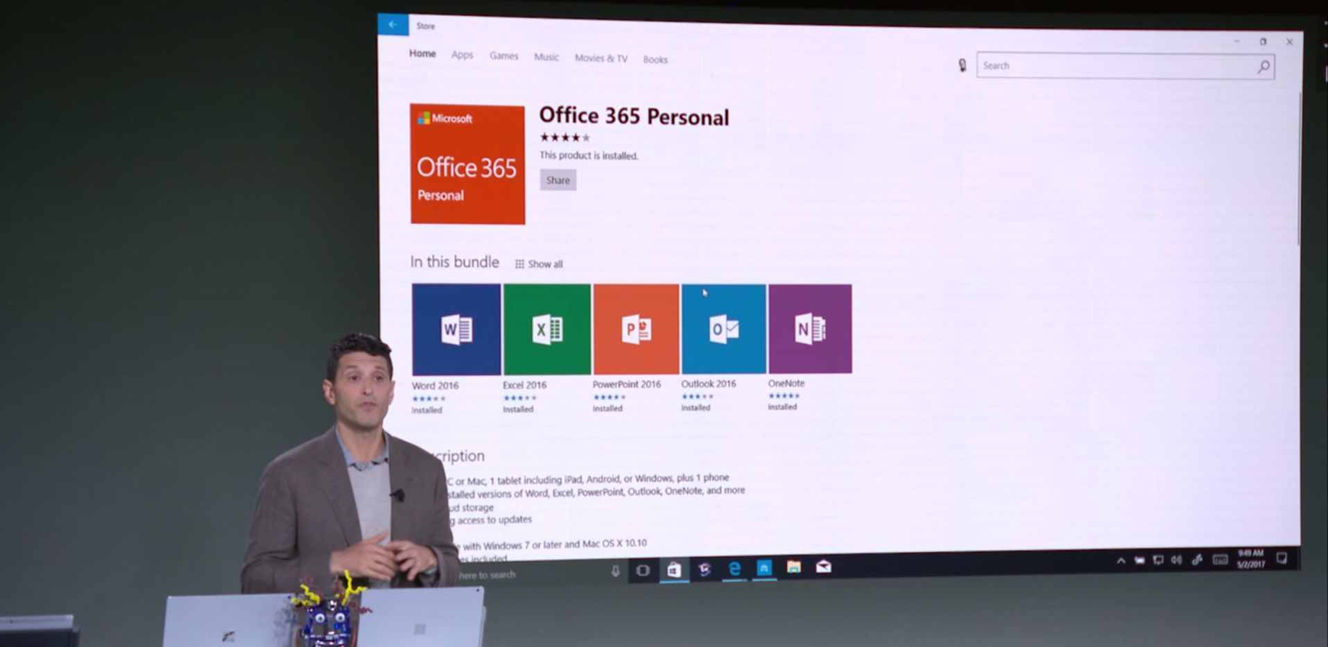Click the magnifier search icon
The image size is (1328, 647).
(x=1264, y=67)
